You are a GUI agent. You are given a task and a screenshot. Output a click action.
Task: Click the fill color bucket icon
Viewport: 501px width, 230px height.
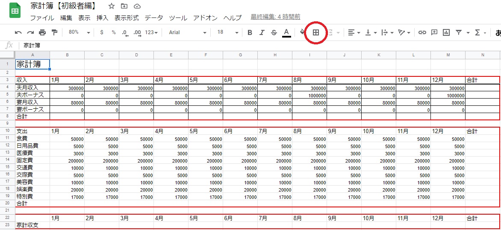click(303, 32)
